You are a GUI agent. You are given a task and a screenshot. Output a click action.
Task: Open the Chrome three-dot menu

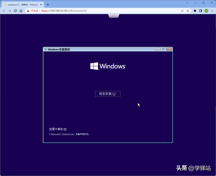212,11
